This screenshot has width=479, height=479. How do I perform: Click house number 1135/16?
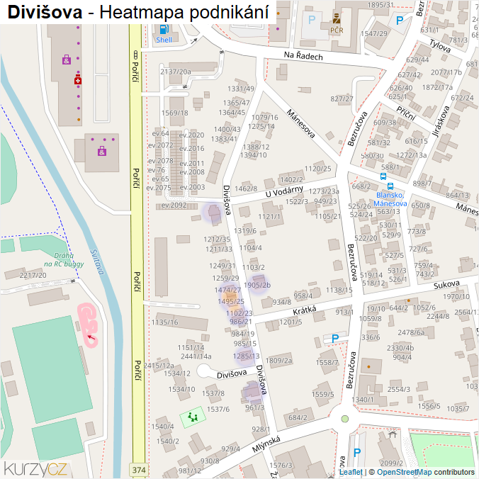[x=164, y=322]
